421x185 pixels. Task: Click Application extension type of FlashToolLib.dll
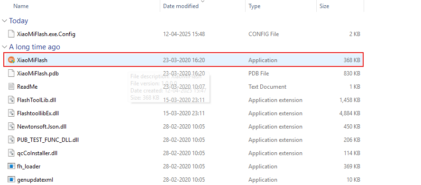click(275, 100)
